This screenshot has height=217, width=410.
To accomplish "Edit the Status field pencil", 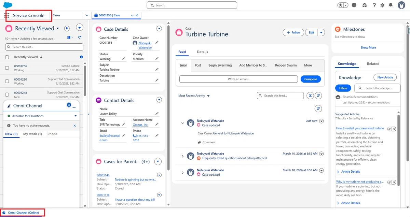I will coord(124,59).
